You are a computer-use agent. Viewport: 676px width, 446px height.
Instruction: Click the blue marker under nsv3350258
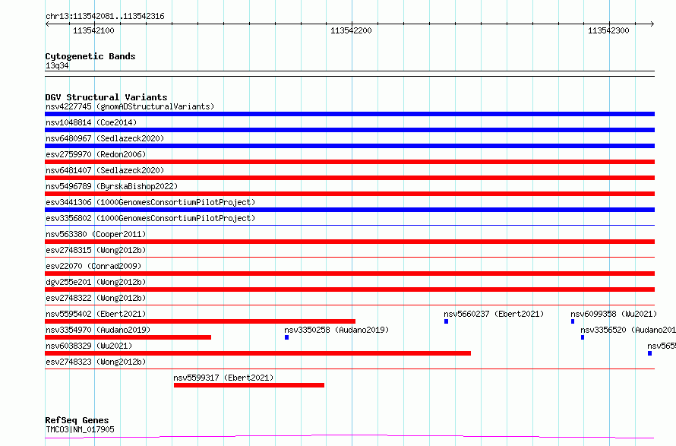[x=286, y=337]
